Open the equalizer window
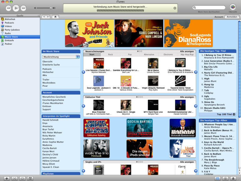The image size is (241, 181). 218,178
